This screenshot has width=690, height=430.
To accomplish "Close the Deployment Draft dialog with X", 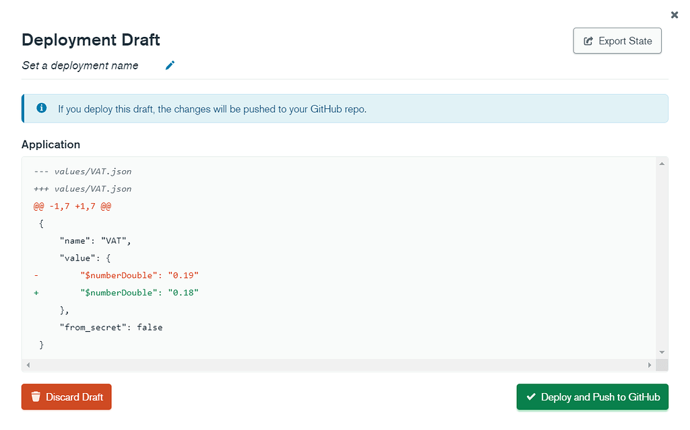I will pyautogui.click(x=675, y=14).
